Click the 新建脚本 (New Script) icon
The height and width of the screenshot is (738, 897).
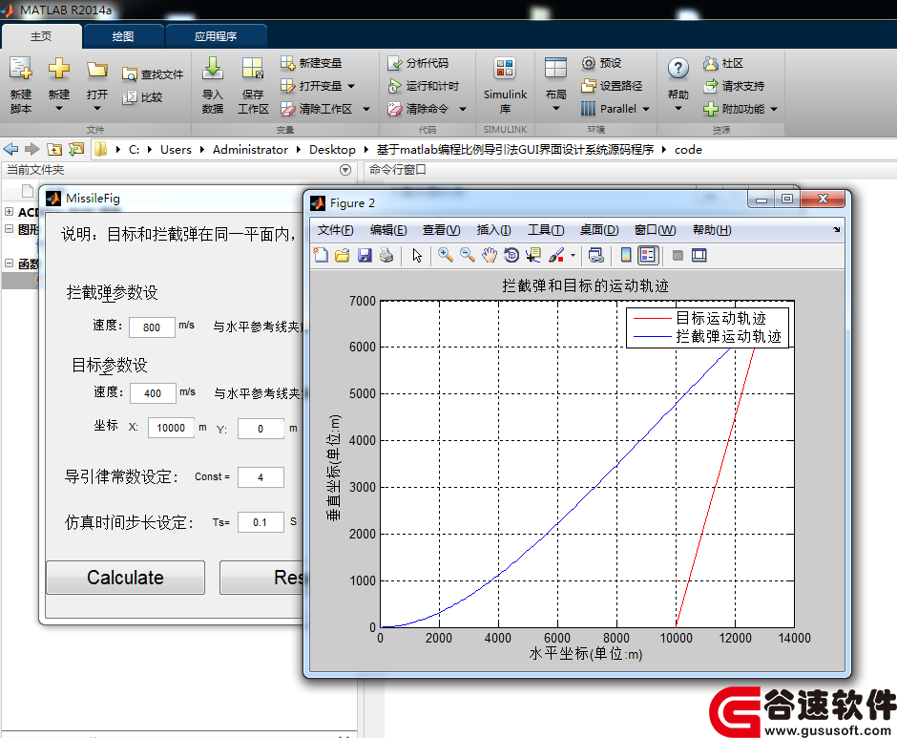point(21,69)
